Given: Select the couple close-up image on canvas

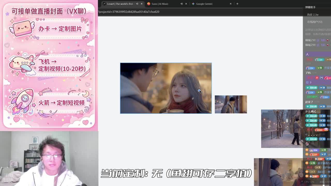Looking at the screenshot, I should click(x=166, y=88).
